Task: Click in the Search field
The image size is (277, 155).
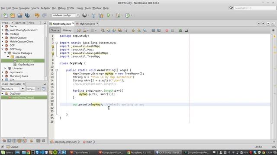Action: pos(254,8)
